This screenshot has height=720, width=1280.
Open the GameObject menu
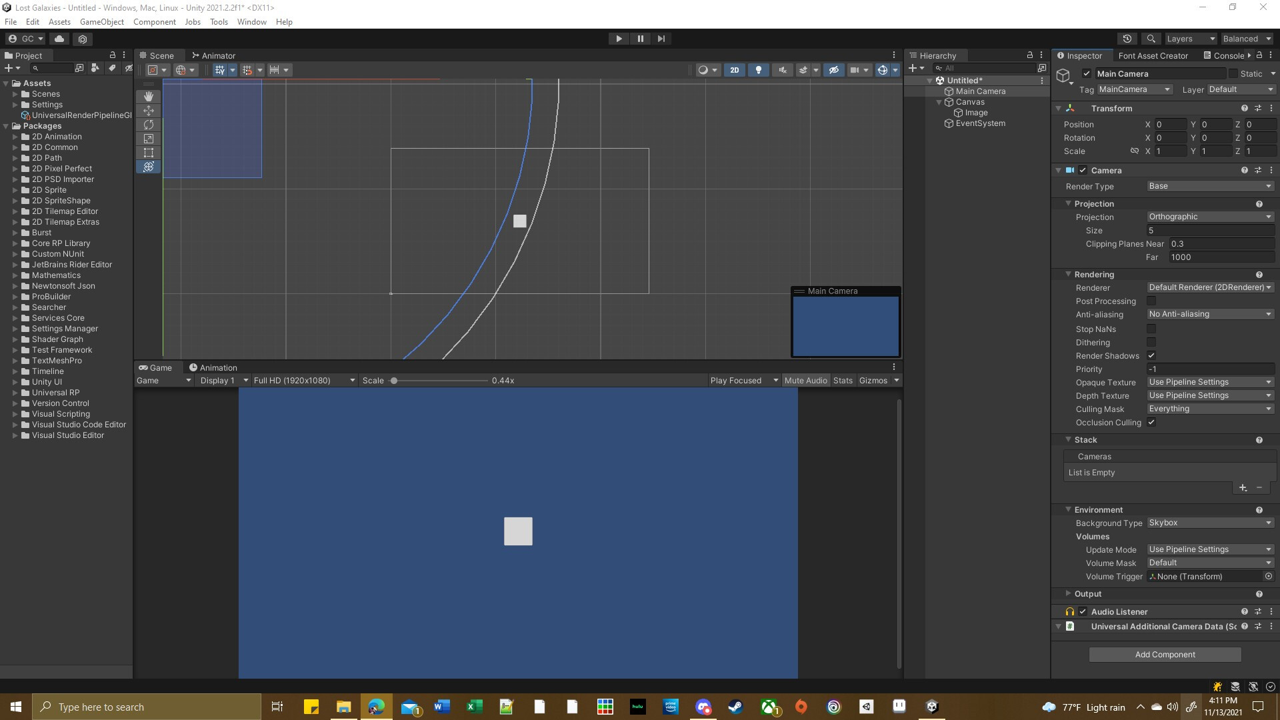point(102,22)
